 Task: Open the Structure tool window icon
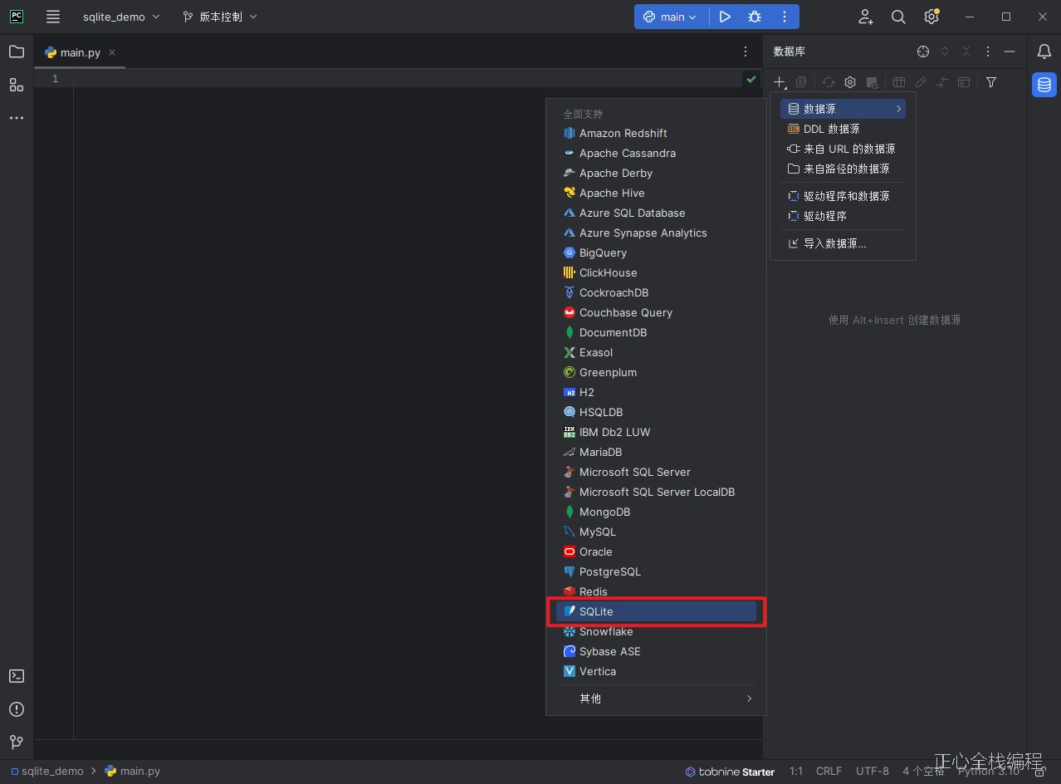(x=17, y=85)
